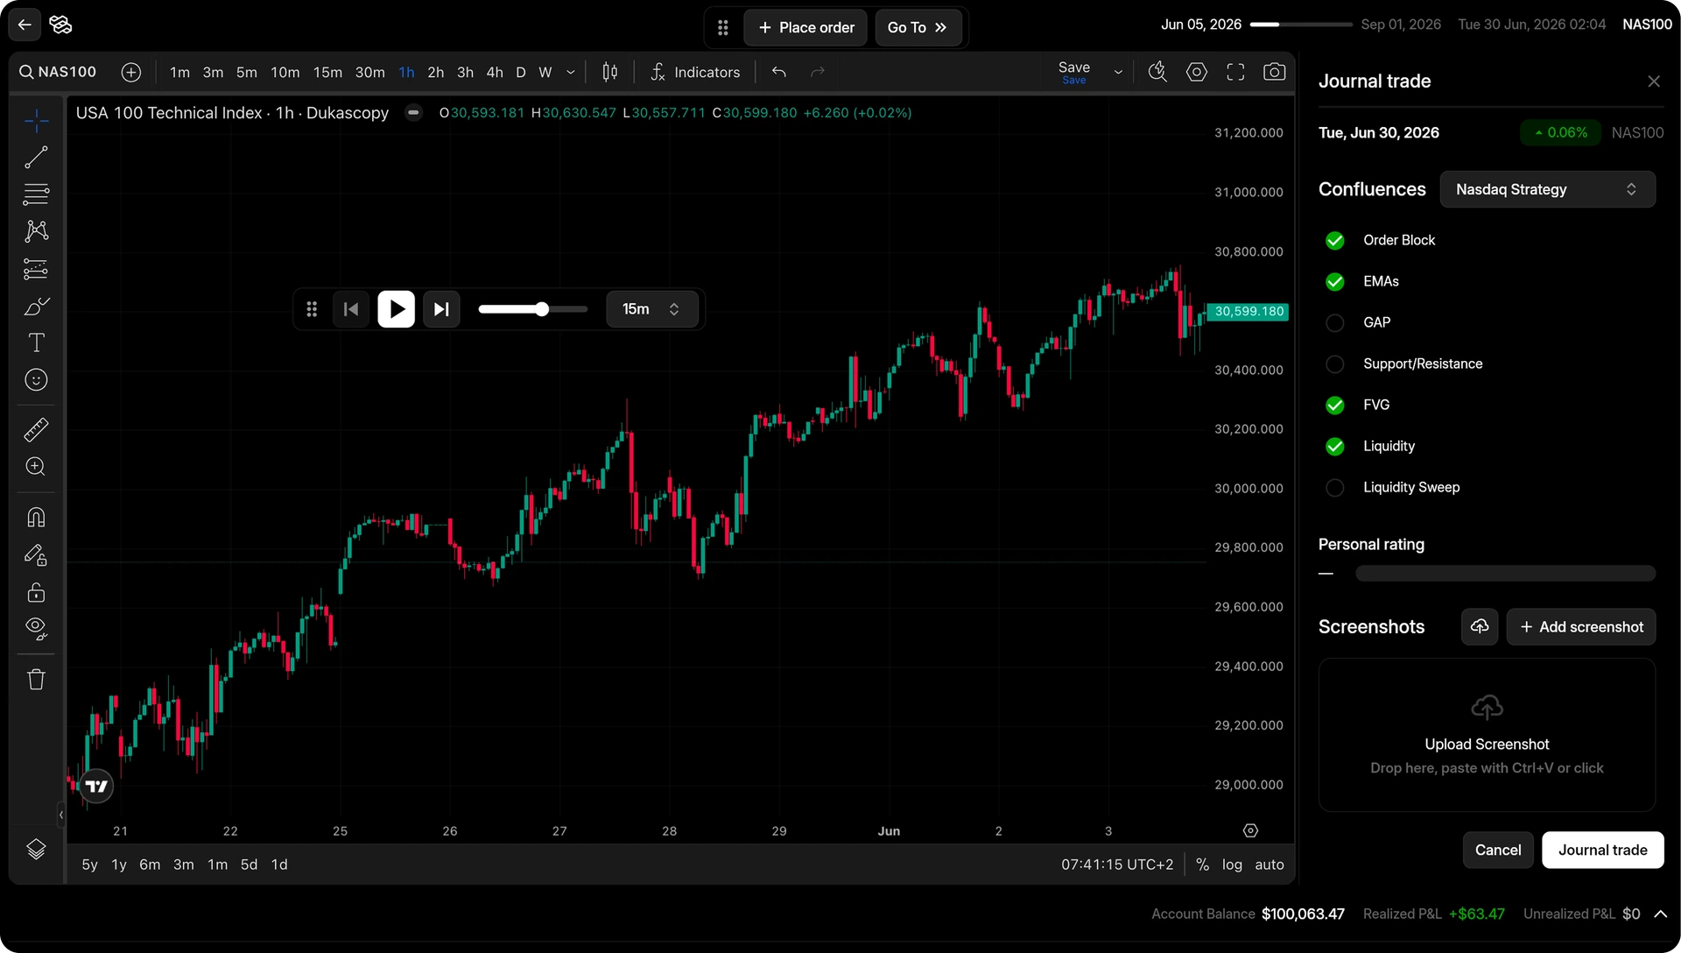This screenshot has height=953, width=1681.
Task: Undo the last chart action
Action: [779, 72]
